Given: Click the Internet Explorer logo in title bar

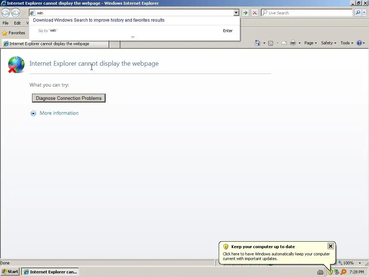Looking at the screenshot, I should click(x=4, y=3).
